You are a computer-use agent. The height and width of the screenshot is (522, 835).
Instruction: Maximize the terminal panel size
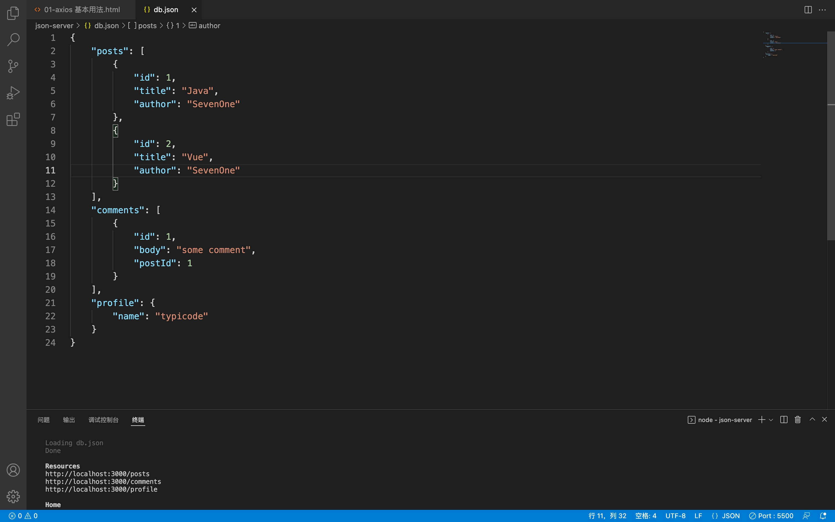click(x=812, y=420)
